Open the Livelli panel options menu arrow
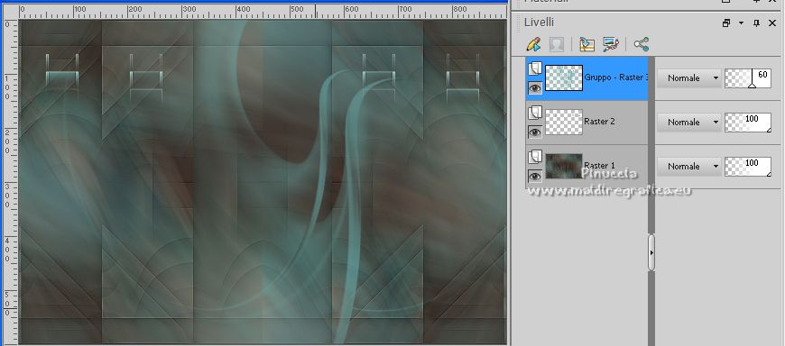The height and width of the screenshot is (346, 785). (x=741, y=23)
